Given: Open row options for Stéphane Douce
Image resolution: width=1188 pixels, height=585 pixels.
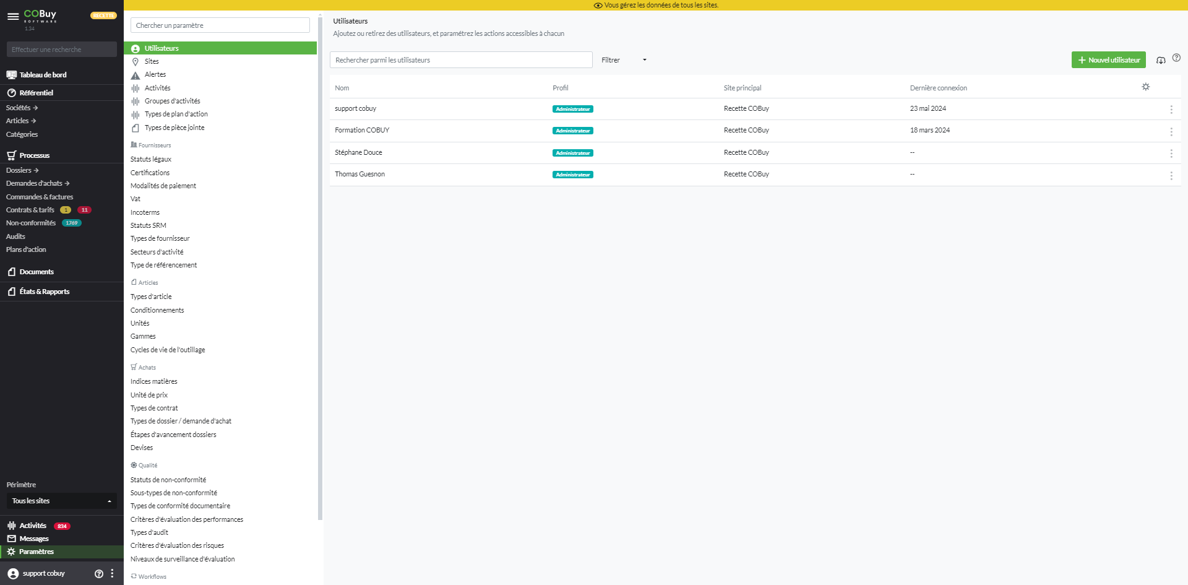Looking at the screenshot, I should [x=1171, y=154].
